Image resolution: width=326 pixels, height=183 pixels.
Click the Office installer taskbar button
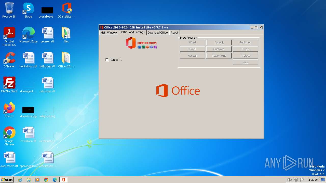point(63,180)
